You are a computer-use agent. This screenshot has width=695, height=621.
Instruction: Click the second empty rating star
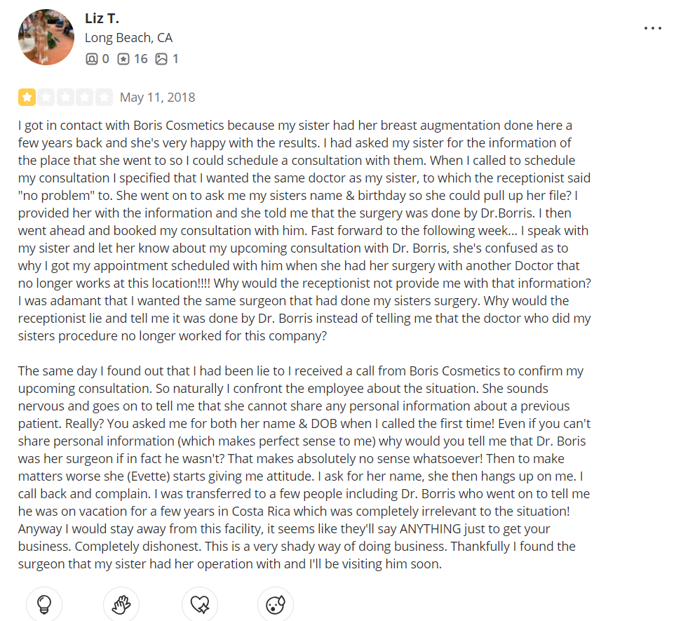[x=46, y=97]
